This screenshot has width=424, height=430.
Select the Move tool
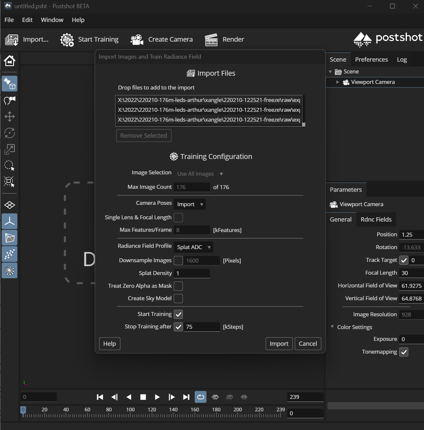[x=9, y=116]
